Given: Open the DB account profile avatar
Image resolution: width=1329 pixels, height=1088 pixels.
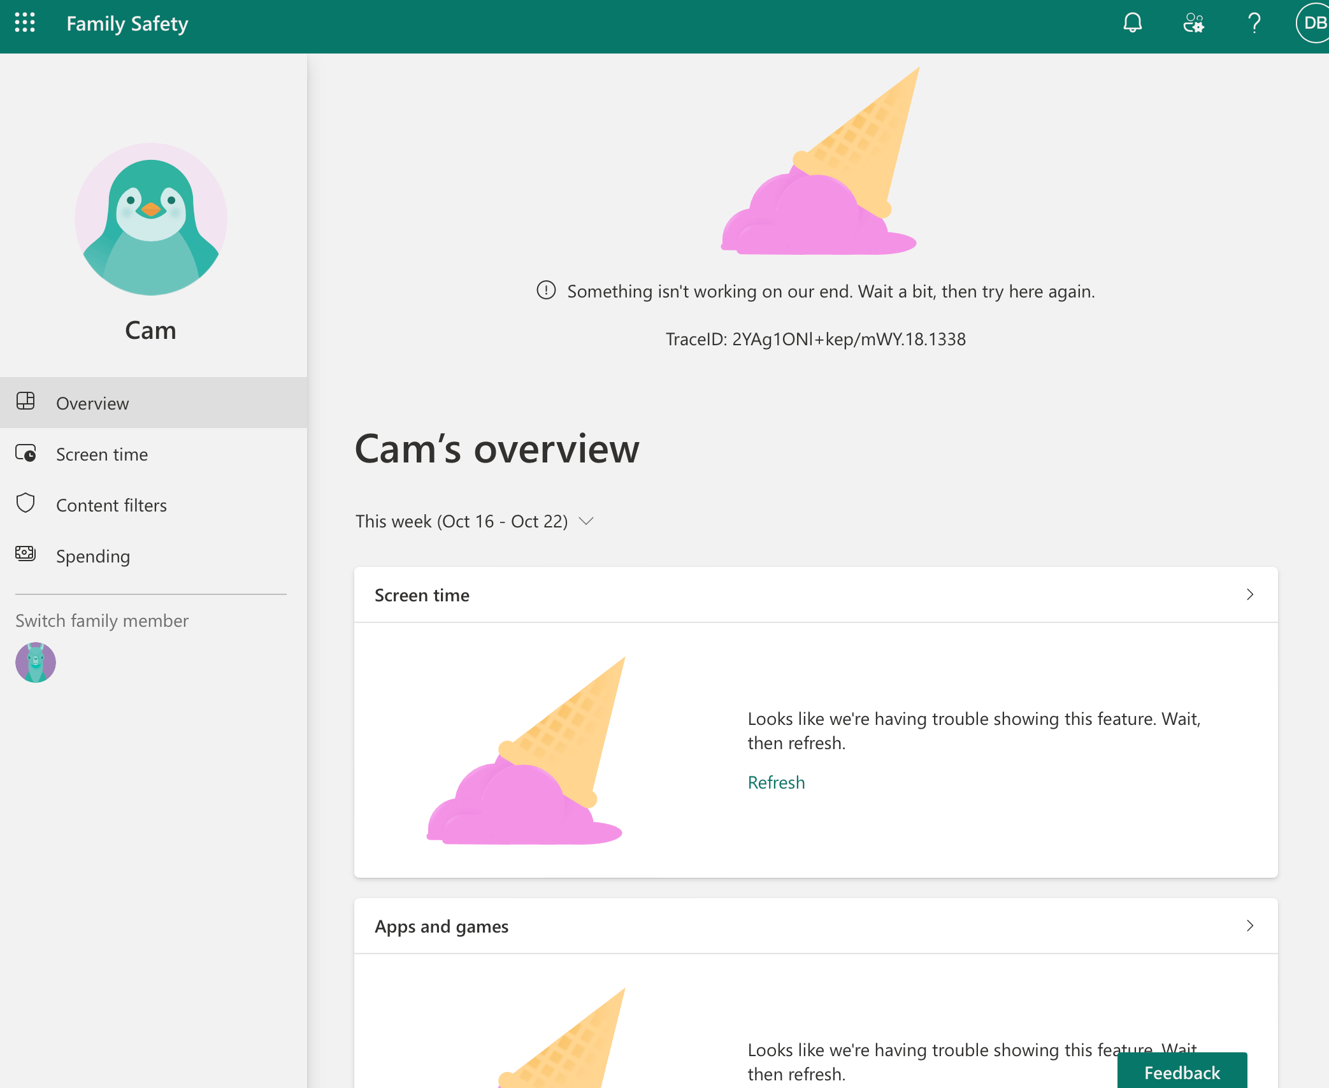Looking at the screenshot, I should [x=1313, y=23].
